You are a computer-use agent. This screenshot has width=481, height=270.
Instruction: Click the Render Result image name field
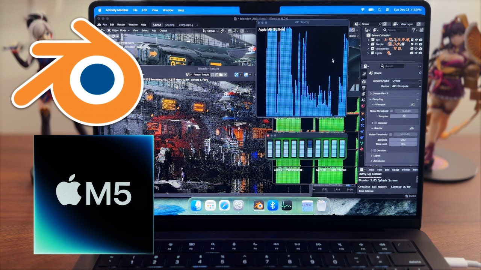[x=201, y=75]
